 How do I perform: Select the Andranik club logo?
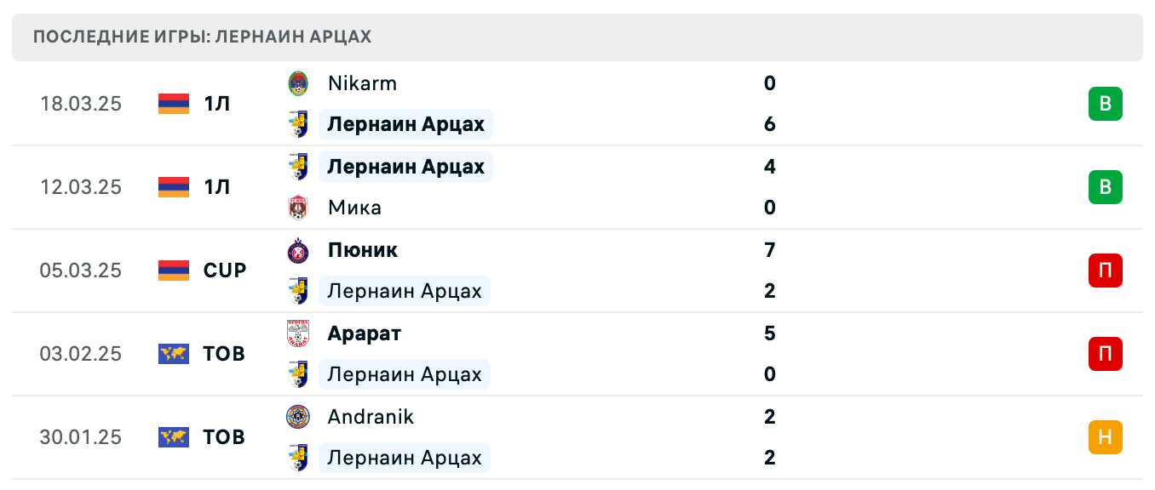click(297, 417)
